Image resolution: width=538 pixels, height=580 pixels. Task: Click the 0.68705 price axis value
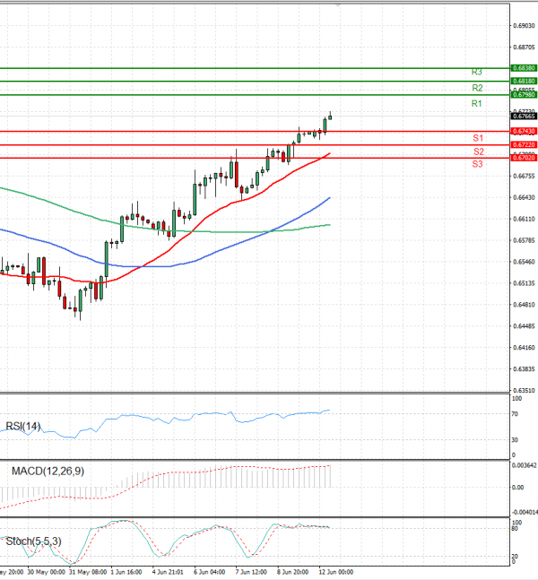click(x=524, y=47)
